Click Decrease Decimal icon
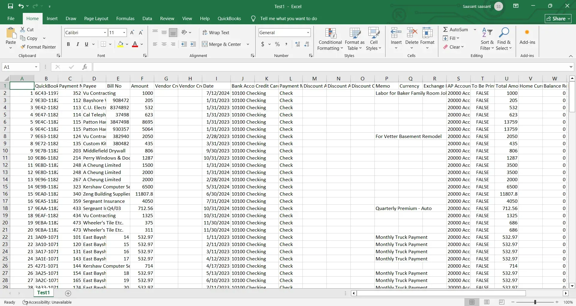This screenshot has height=306, width=576. tap(307, 44)
